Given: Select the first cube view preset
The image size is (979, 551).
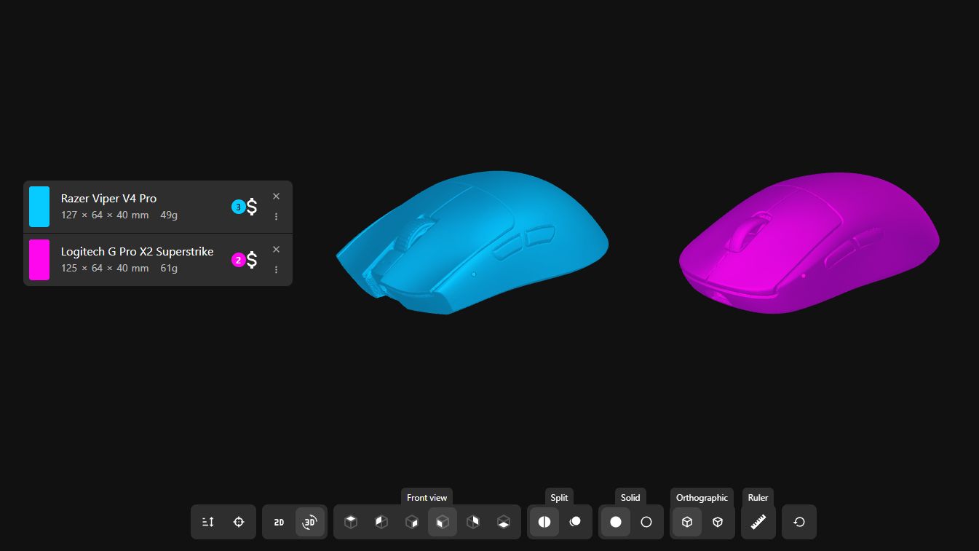Looking at the screenshot, I should (x=351, y=522).
